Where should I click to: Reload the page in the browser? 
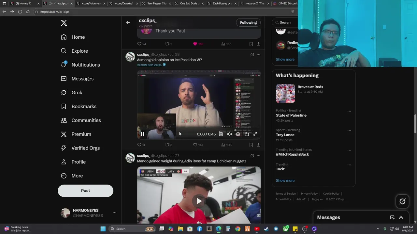tap(20, 12)
